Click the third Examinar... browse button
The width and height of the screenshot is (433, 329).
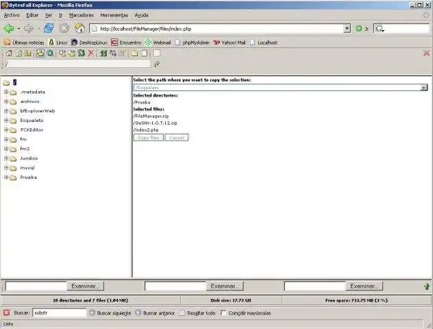(x=364, y=287)
